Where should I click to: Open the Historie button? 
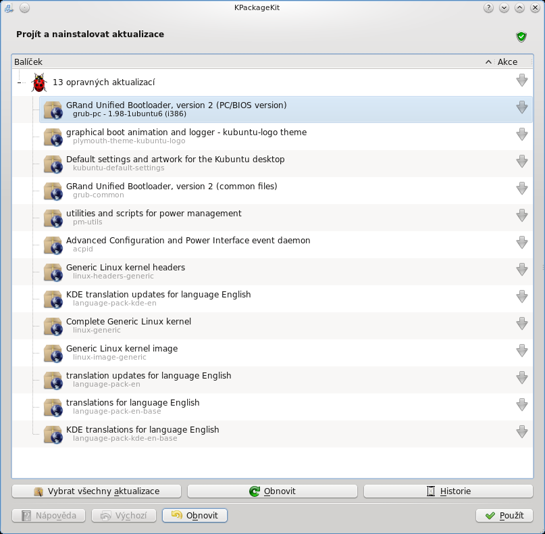pos(448,491)
